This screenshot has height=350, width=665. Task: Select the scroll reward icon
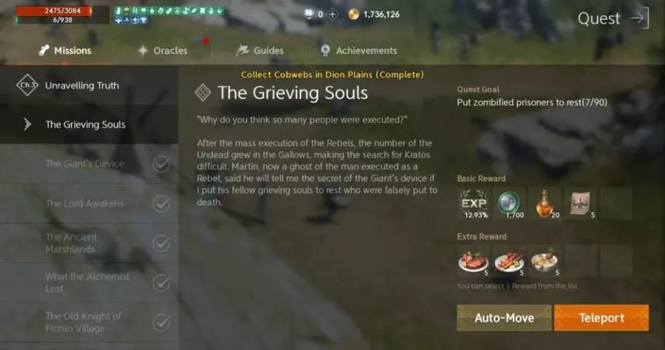(580, 203)
